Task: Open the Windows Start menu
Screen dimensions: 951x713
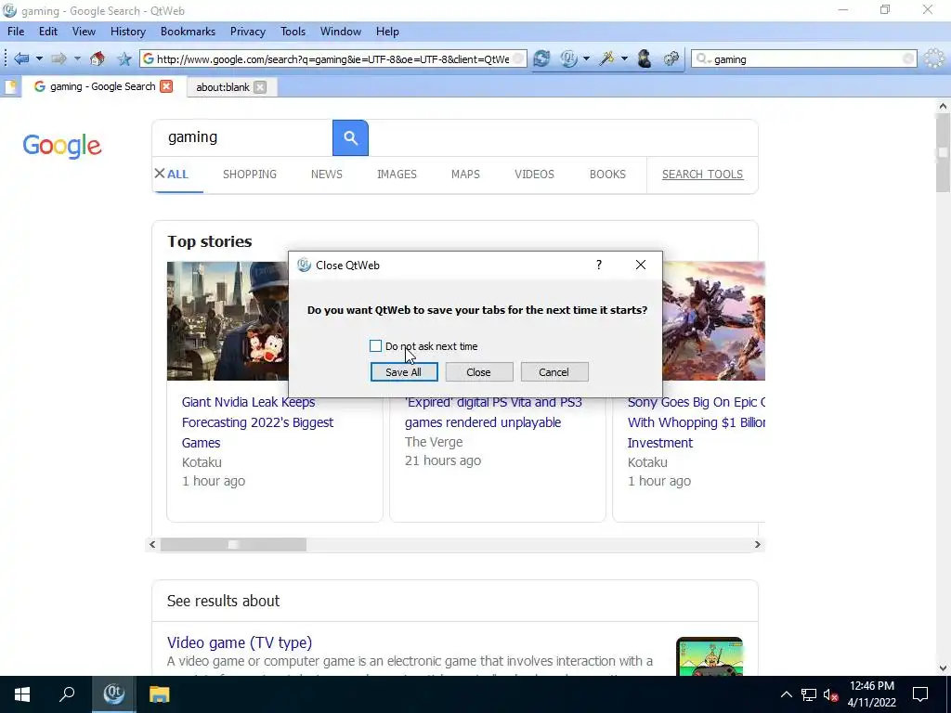Action: [x=22, y=694]
